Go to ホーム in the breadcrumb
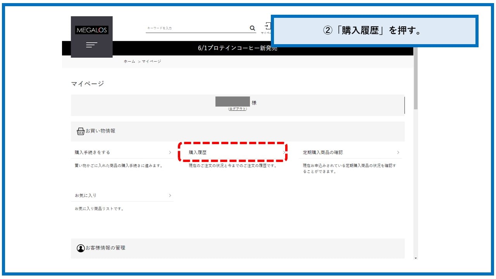This screenshot has height=279, width=496. (129, 62)
